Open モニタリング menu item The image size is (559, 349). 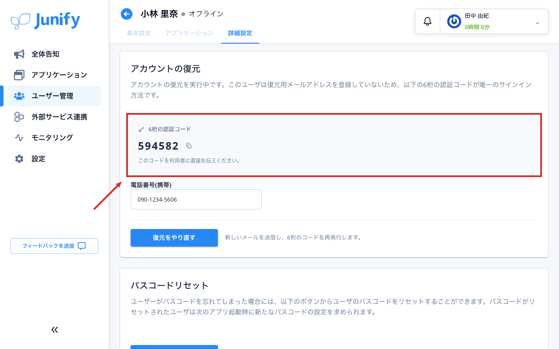click(x=54, y=138)
